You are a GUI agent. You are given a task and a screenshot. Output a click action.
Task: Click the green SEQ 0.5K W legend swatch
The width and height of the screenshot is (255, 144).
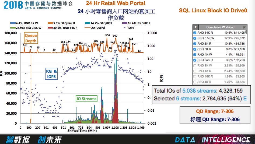(x=13, y=28)
